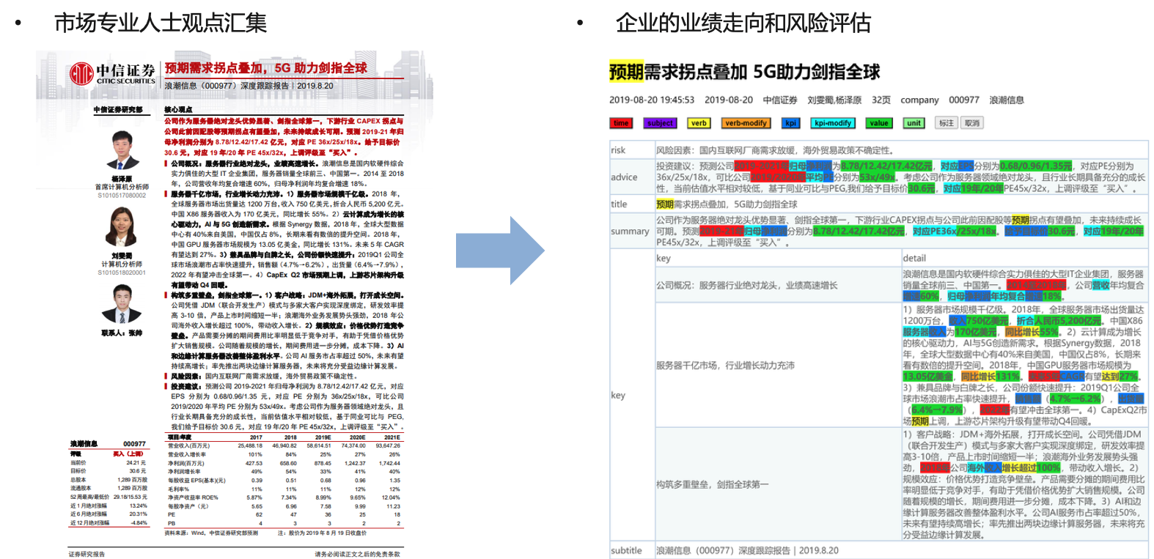Select the orange verb-modify label tag
The height and width of the screenshot is (559, 1154).
point(746,123)
